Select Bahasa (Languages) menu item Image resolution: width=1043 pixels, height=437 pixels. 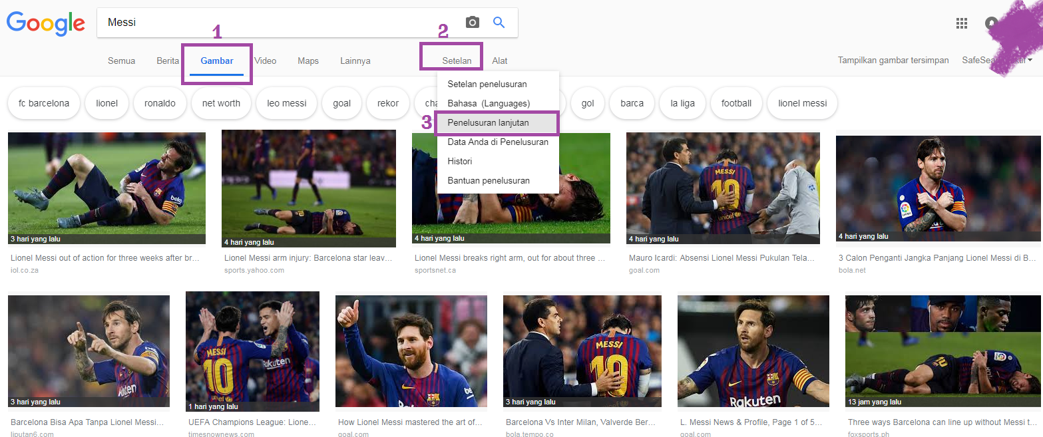tap(489, 104)
